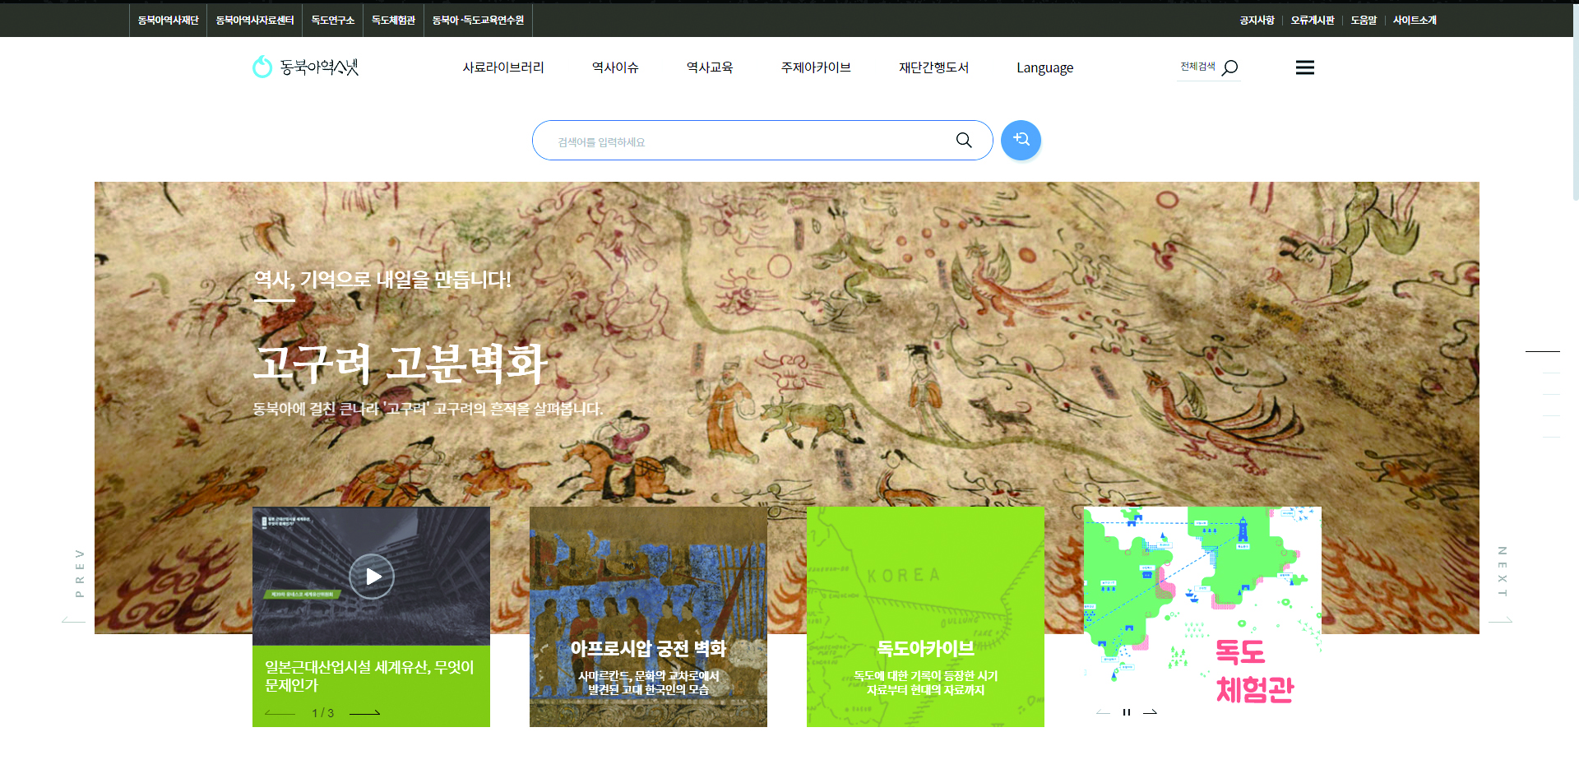Open 도움말 help link
The height and width of the screenshot is (783, 1579).
point(1364,20)
